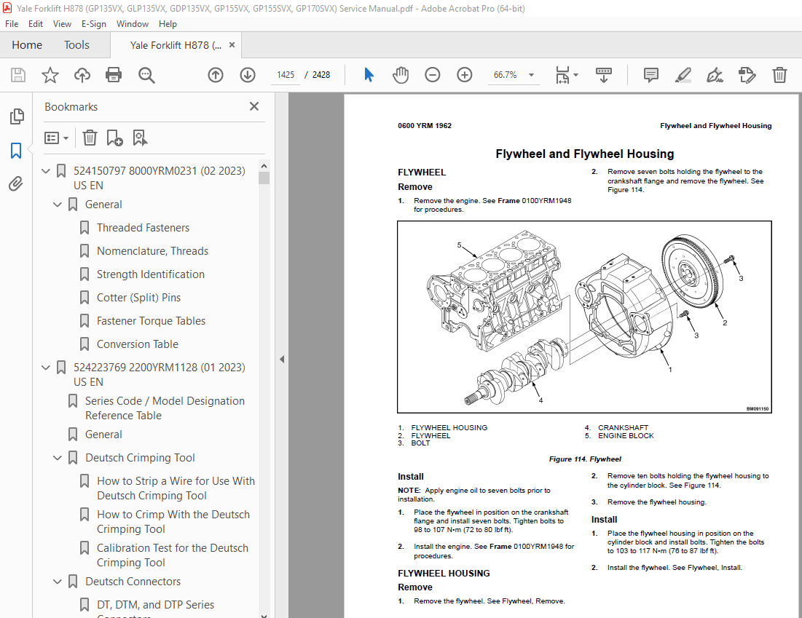Open Series Code / Model Designation bookmark
802x618 pixels.
pyautogui.click(x=165, y=408)
